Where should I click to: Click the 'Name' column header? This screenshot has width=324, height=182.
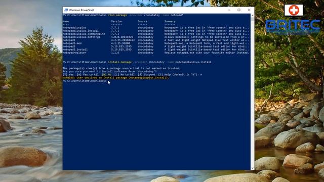pyautogui.click(x=66, y=21)
